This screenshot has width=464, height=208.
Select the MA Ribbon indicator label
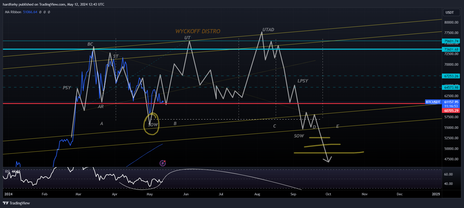13,12
